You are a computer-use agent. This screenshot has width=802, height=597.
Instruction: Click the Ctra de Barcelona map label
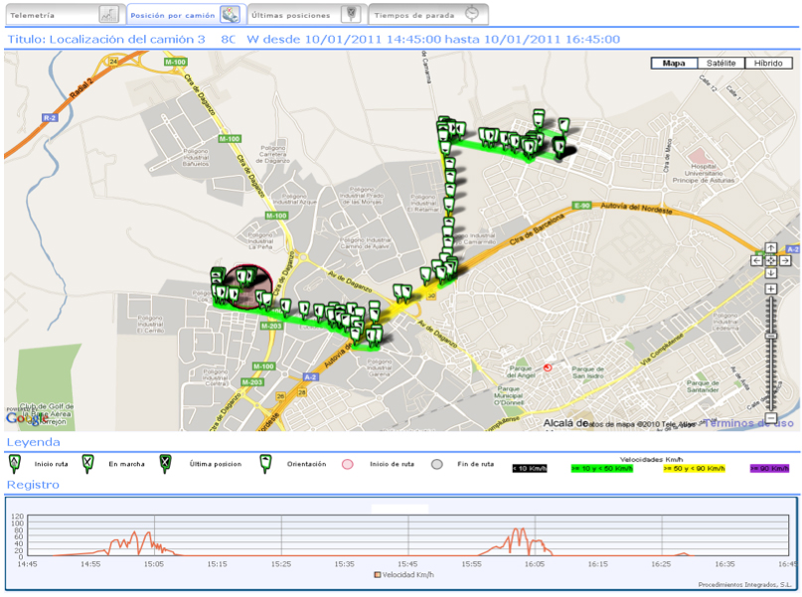537,229
